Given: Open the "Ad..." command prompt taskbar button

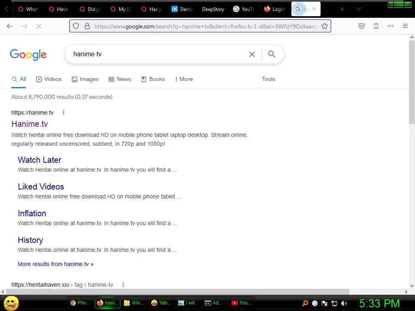Looking at the screenshot, I should click(x=215, y=303).
